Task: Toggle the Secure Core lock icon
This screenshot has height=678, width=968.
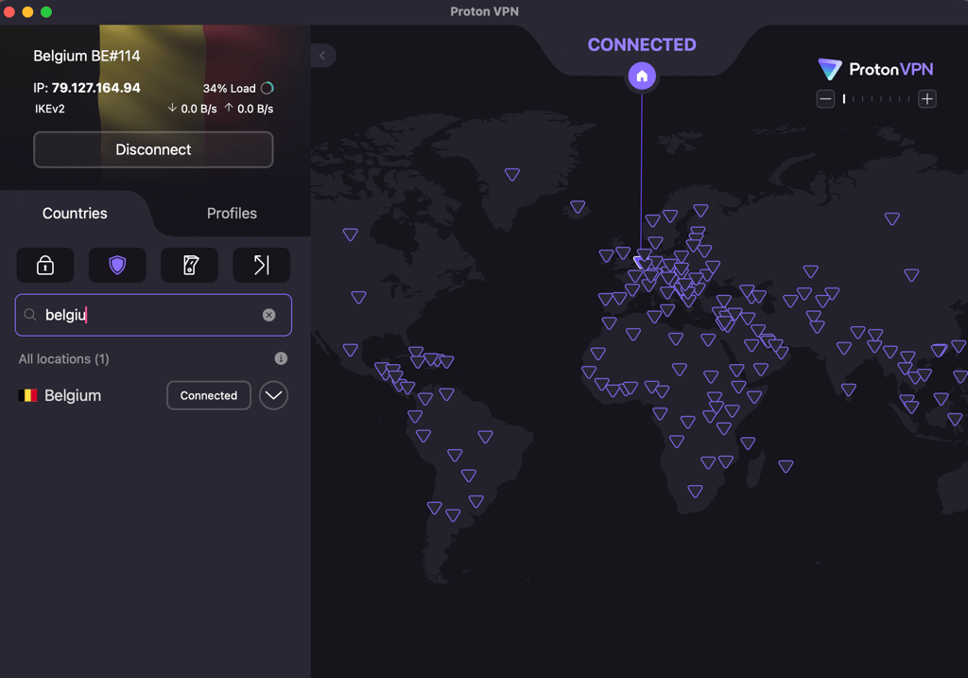Action: click(45, 265)
